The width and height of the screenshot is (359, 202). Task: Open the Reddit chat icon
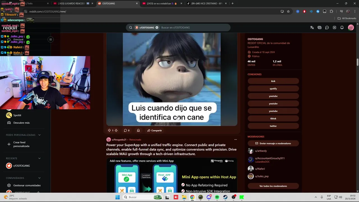pyautogui.click(x=327, y=27)
